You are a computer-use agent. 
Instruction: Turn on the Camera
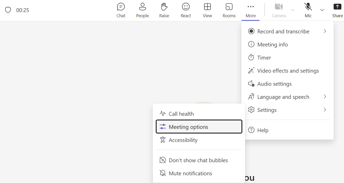point(279,10)
